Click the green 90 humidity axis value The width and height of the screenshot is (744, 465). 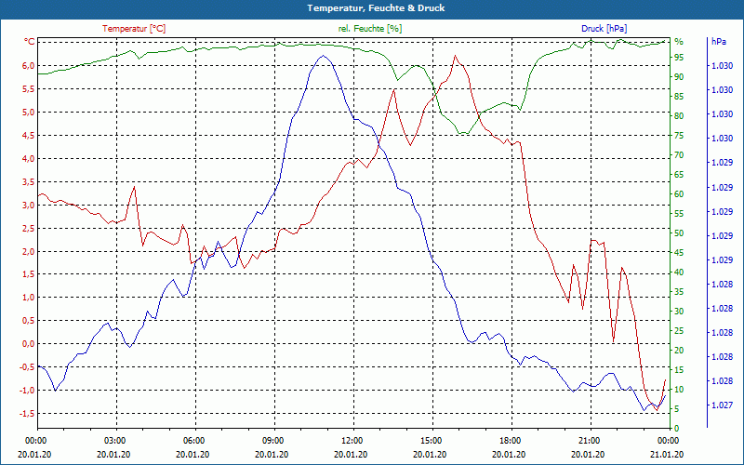[x=679, y=77]
